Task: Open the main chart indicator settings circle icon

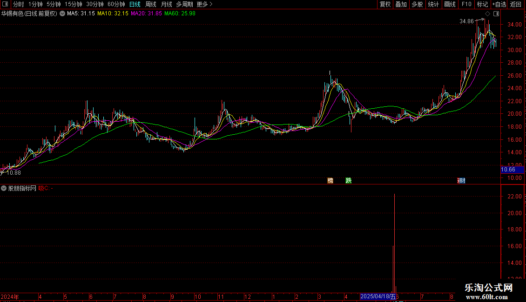Action: [62, 13]
